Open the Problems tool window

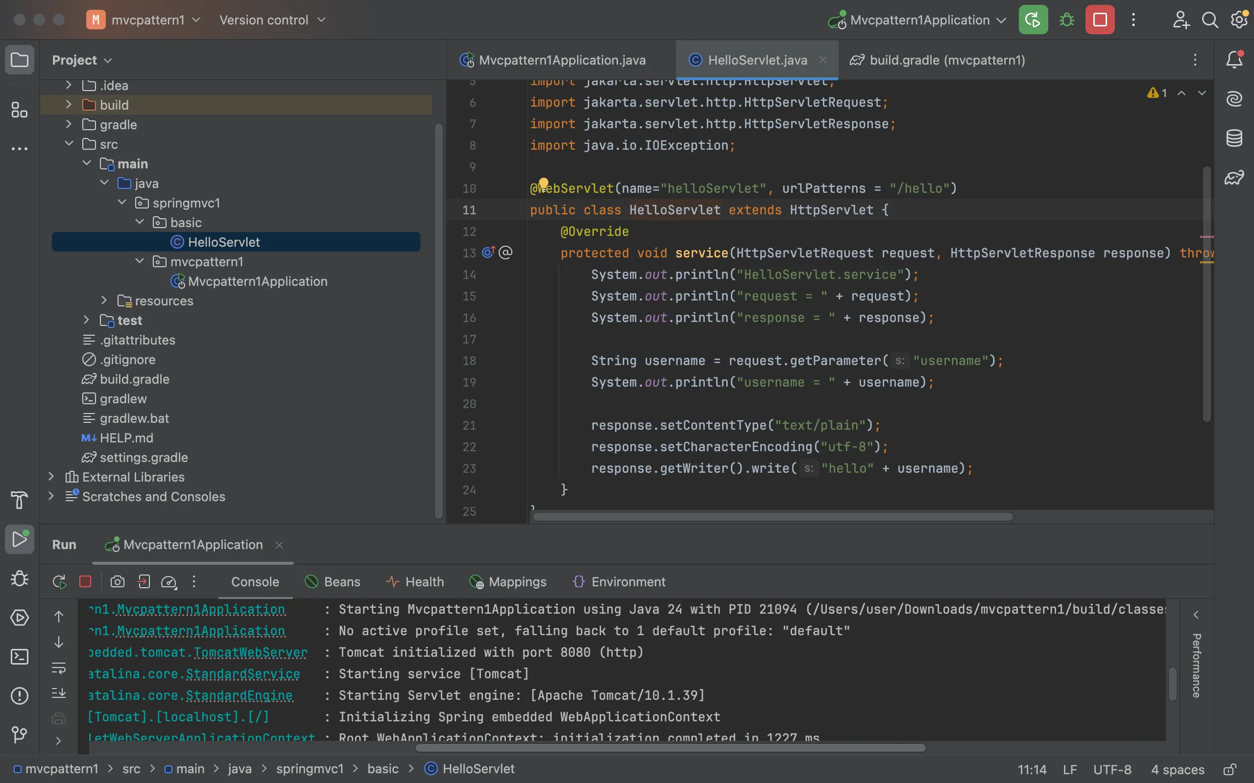click(20, 696)
